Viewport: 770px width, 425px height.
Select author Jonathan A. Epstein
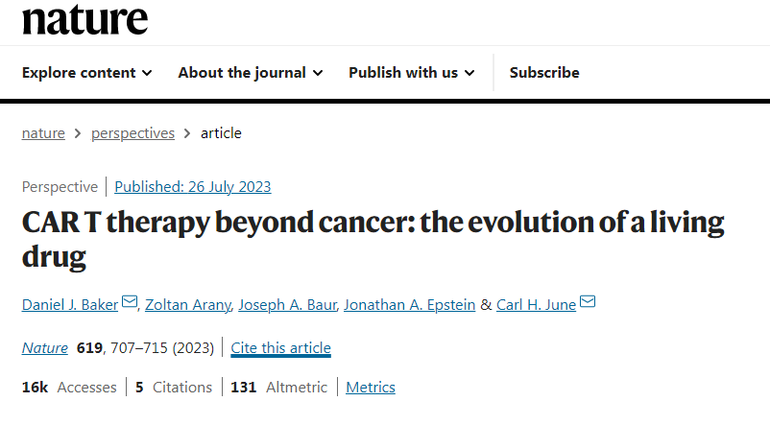point(407,305)
